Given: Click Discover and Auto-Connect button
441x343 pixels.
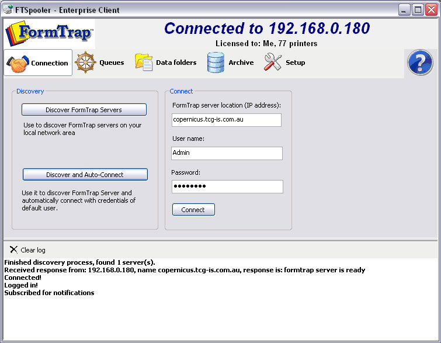Looking at the screenshot, I should [85, 175].
